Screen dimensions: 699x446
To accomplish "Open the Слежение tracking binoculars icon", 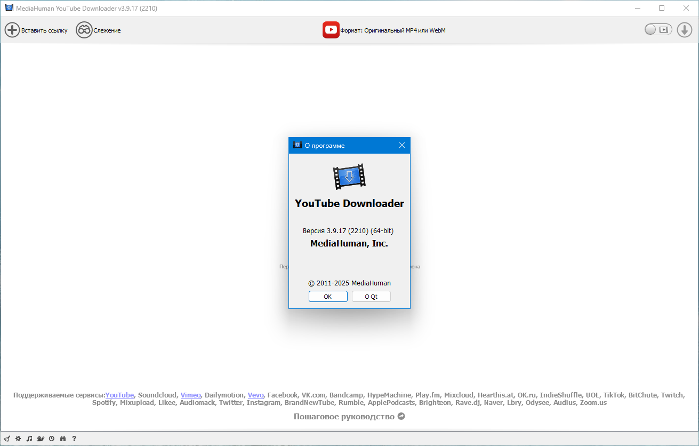I will point(84,30).
